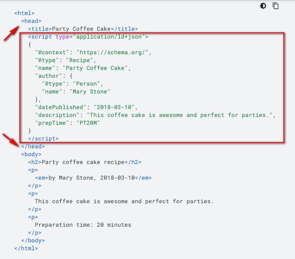The width and height of the screenshot is (295, 259).
Task: Click the JSON description string text
Action: coord(181,115)
